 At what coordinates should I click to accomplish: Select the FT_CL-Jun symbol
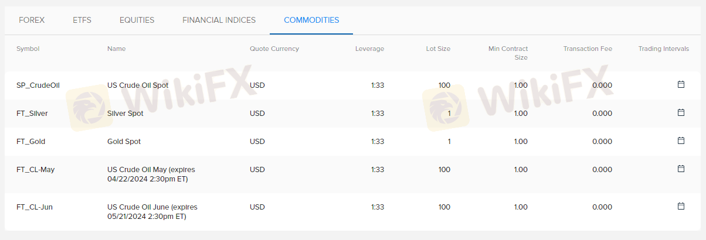(35, 207)
